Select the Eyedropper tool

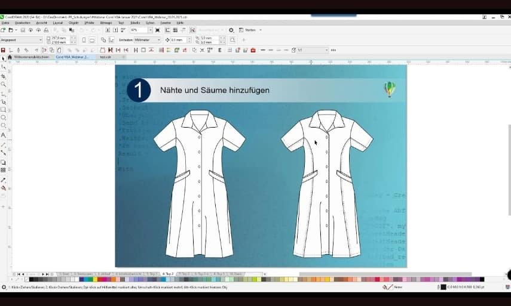(x=4, y=180)
